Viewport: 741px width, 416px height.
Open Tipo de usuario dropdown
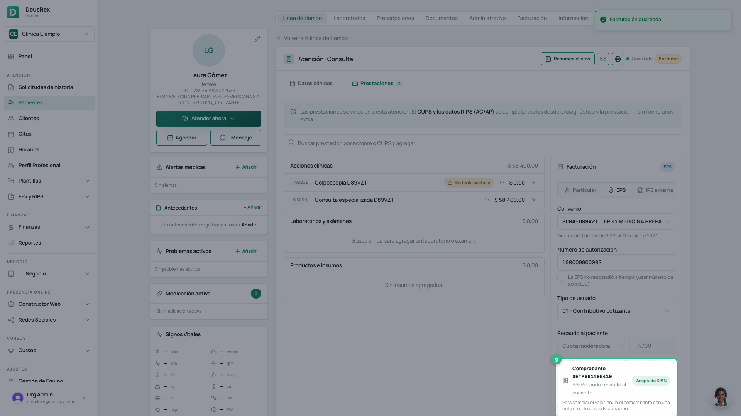[616, 311]
